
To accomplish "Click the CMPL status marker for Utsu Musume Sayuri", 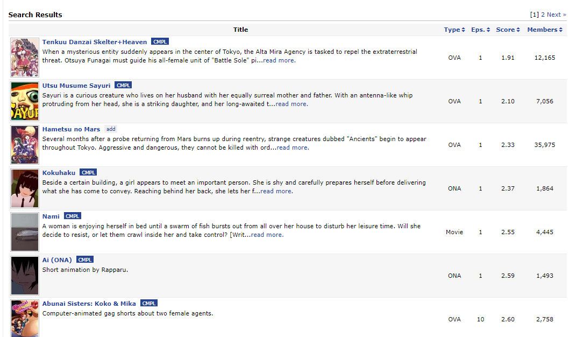I will pyautogui.click(x=123, y=85).
